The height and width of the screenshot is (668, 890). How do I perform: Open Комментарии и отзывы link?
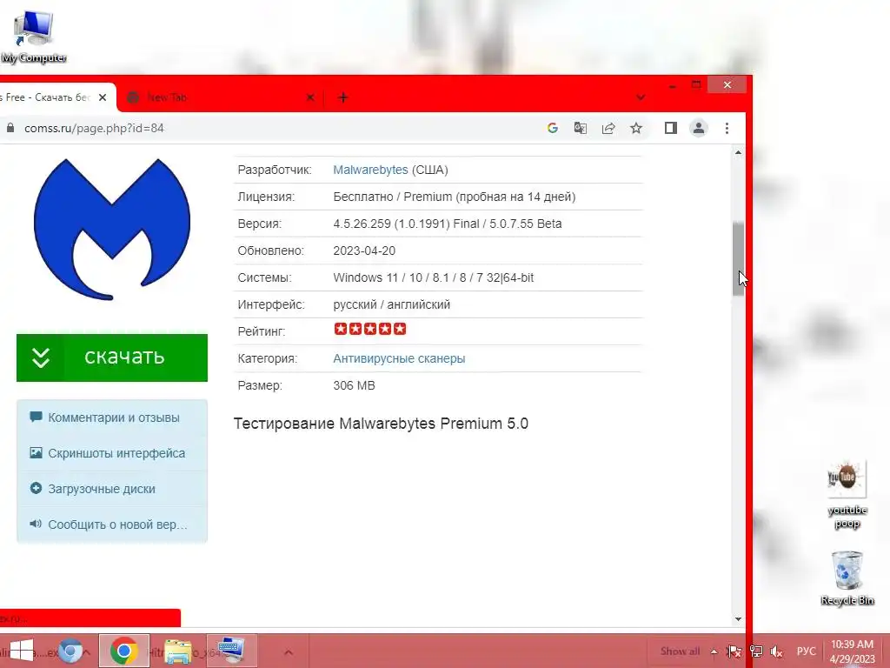pos(114,417)
